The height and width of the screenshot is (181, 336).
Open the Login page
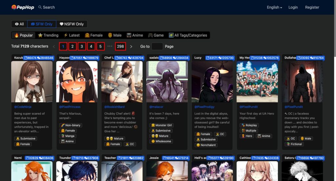[293, 7]
